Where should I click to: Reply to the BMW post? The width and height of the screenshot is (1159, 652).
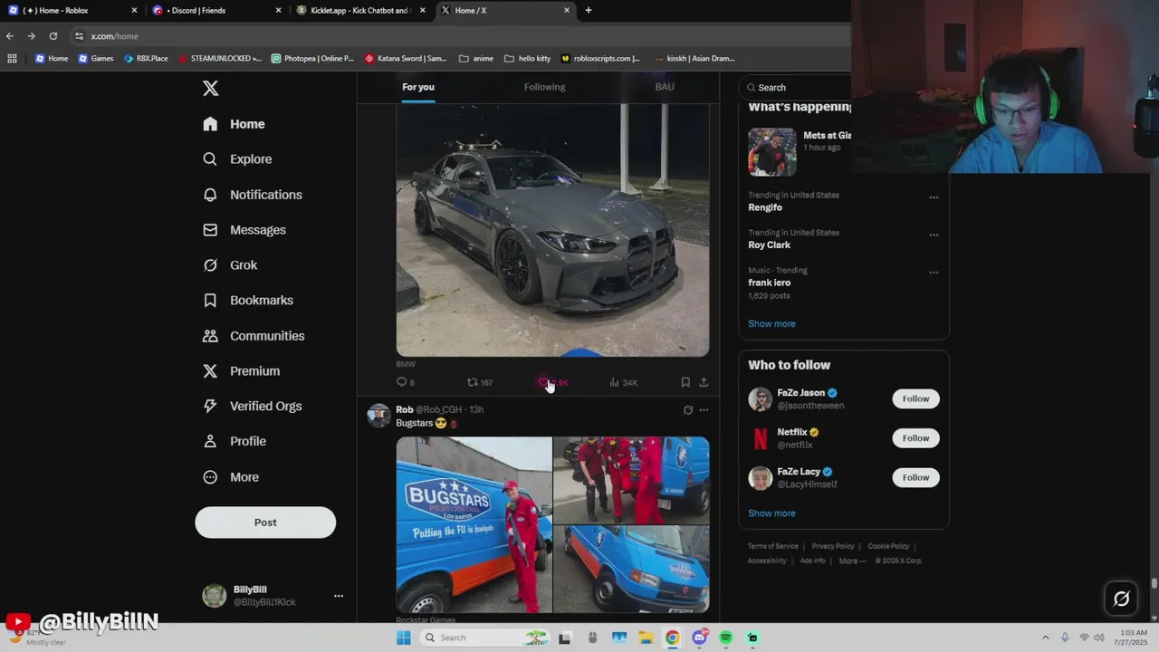tap(406, 382)
